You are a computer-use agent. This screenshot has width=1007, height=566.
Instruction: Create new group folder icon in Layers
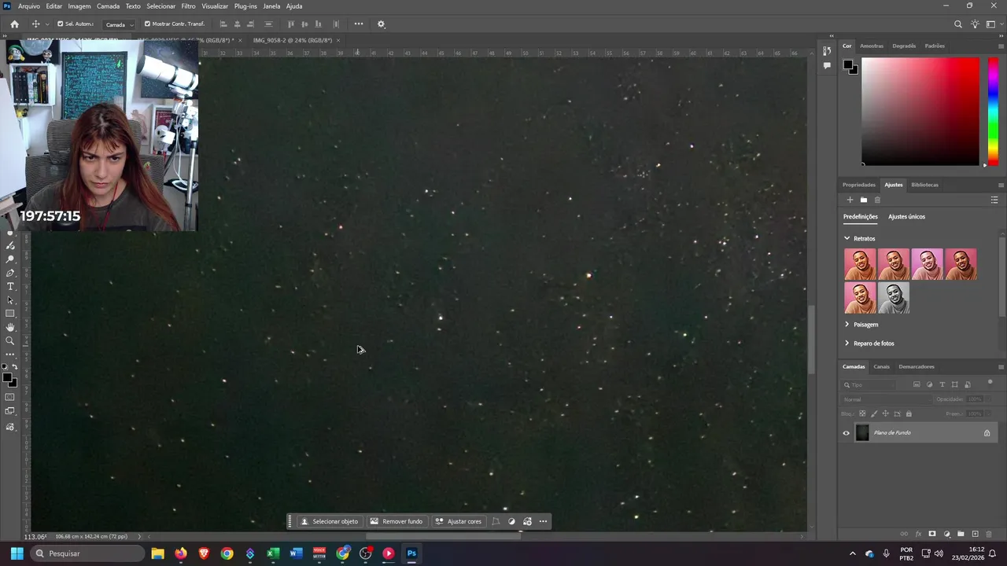[x=961, y=534]
